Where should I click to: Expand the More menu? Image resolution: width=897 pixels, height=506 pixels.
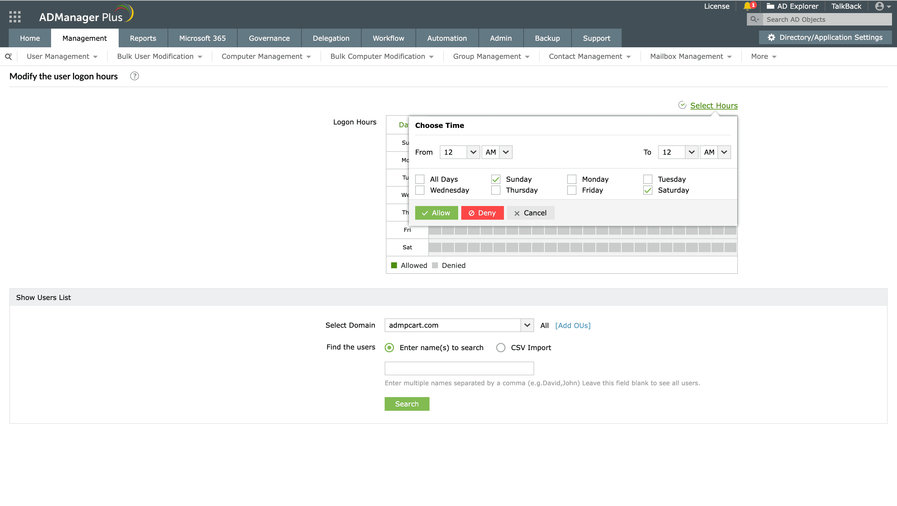click(x=764, y=56)
